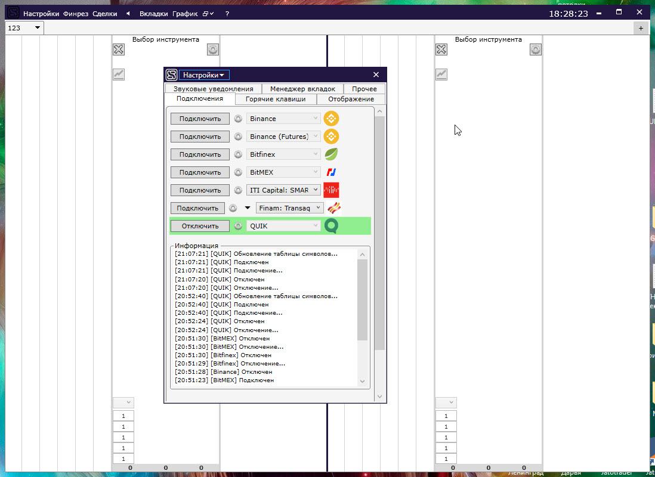Viewport: 655px width, 477px height.
Task: Open the Bitfinex connection dropdown
Action: tap(283, 154)
